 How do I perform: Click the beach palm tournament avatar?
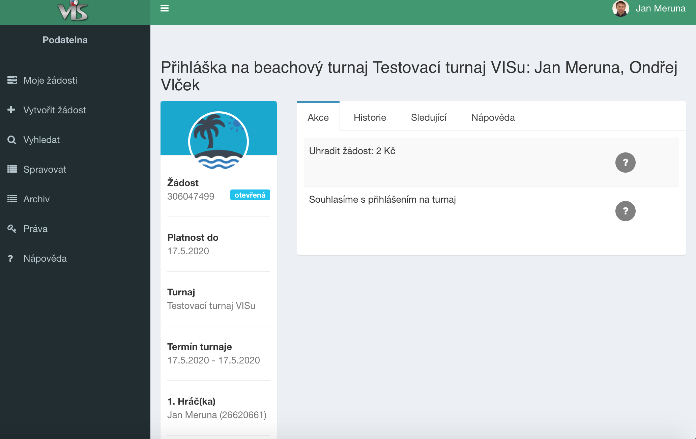pyautogui.click(x=219, y=141)
